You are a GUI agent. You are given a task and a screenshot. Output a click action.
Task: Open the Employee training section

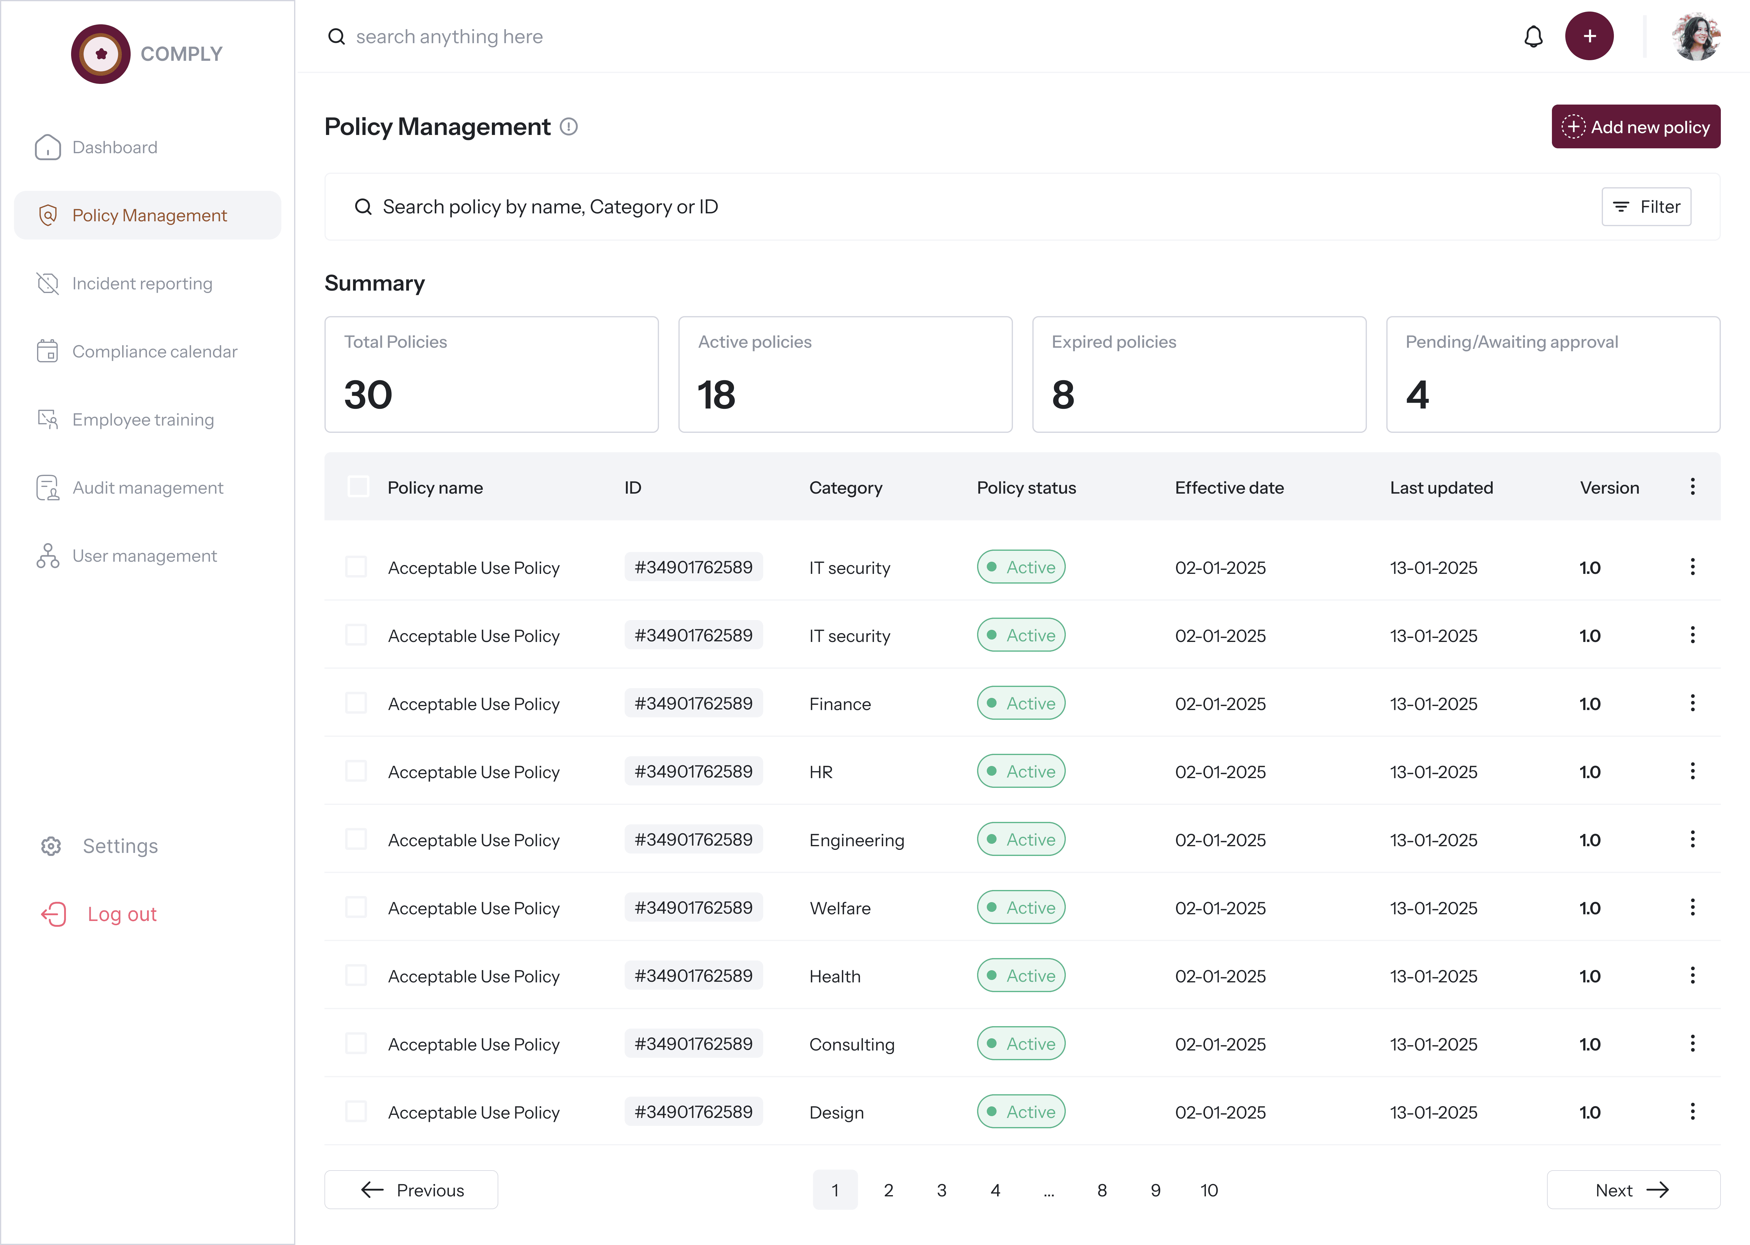142,419
